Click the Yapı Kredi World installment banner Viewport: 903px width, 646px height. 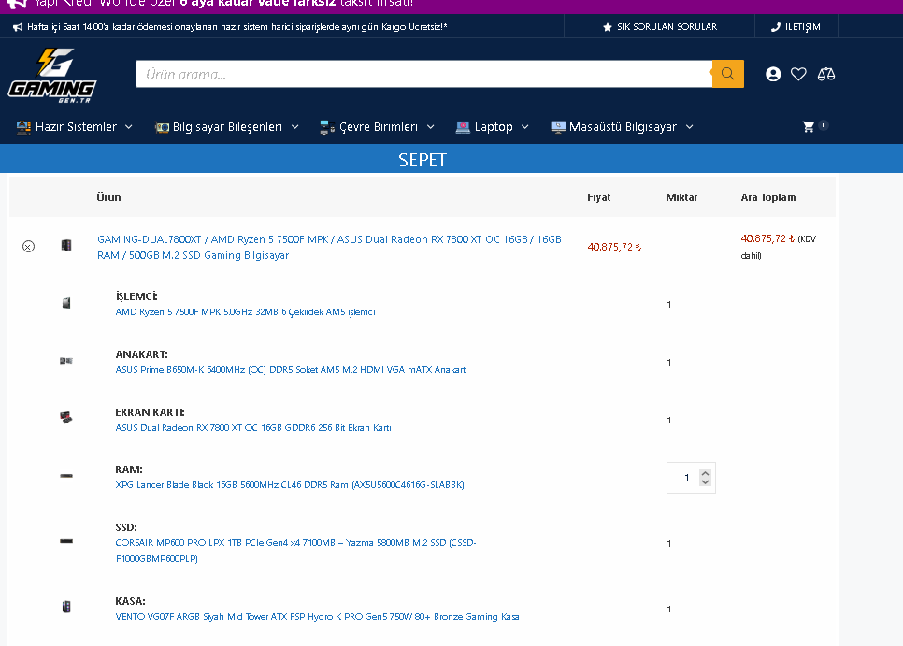click(451, 6)
